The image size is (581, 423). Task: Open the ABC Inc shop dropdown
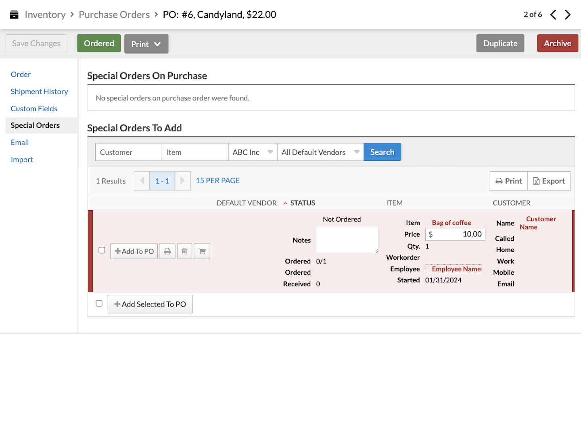pos(253,152)
